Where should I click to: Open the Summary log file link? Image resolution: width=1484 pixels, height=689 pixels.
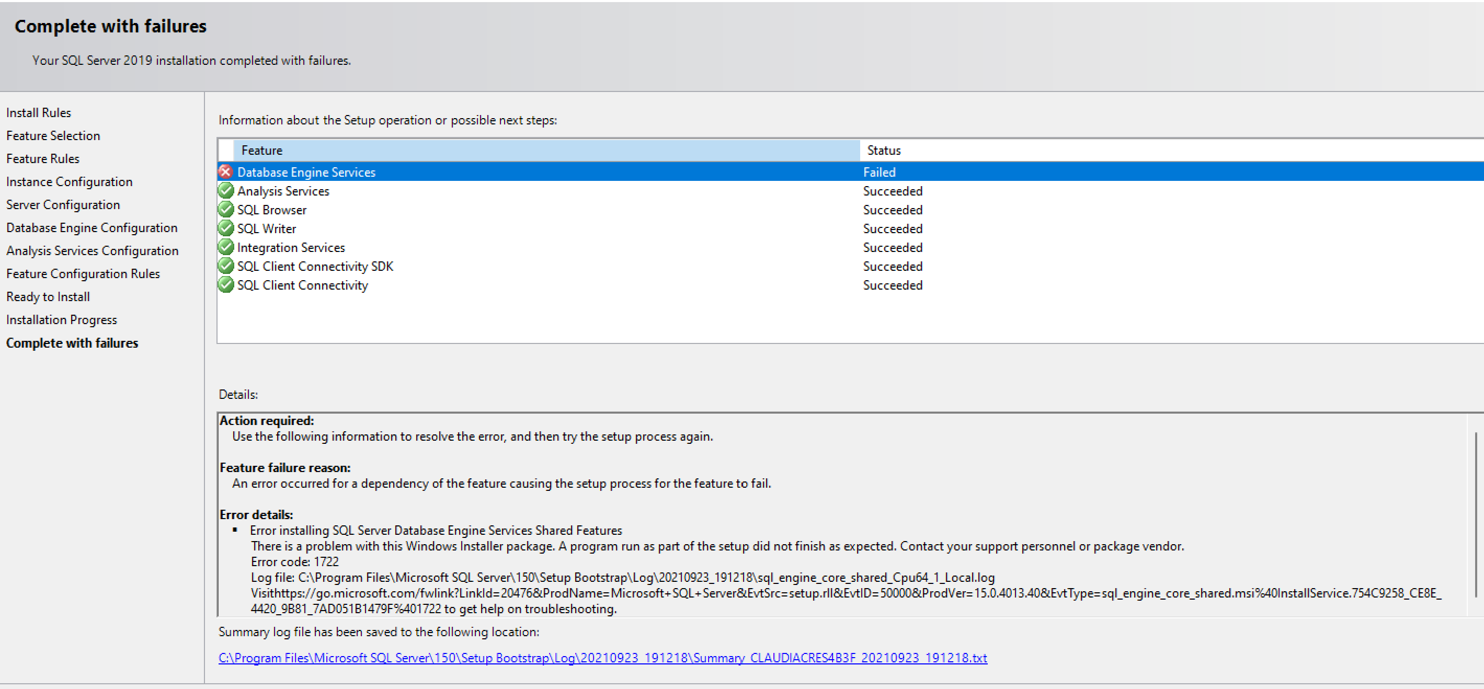602,658
